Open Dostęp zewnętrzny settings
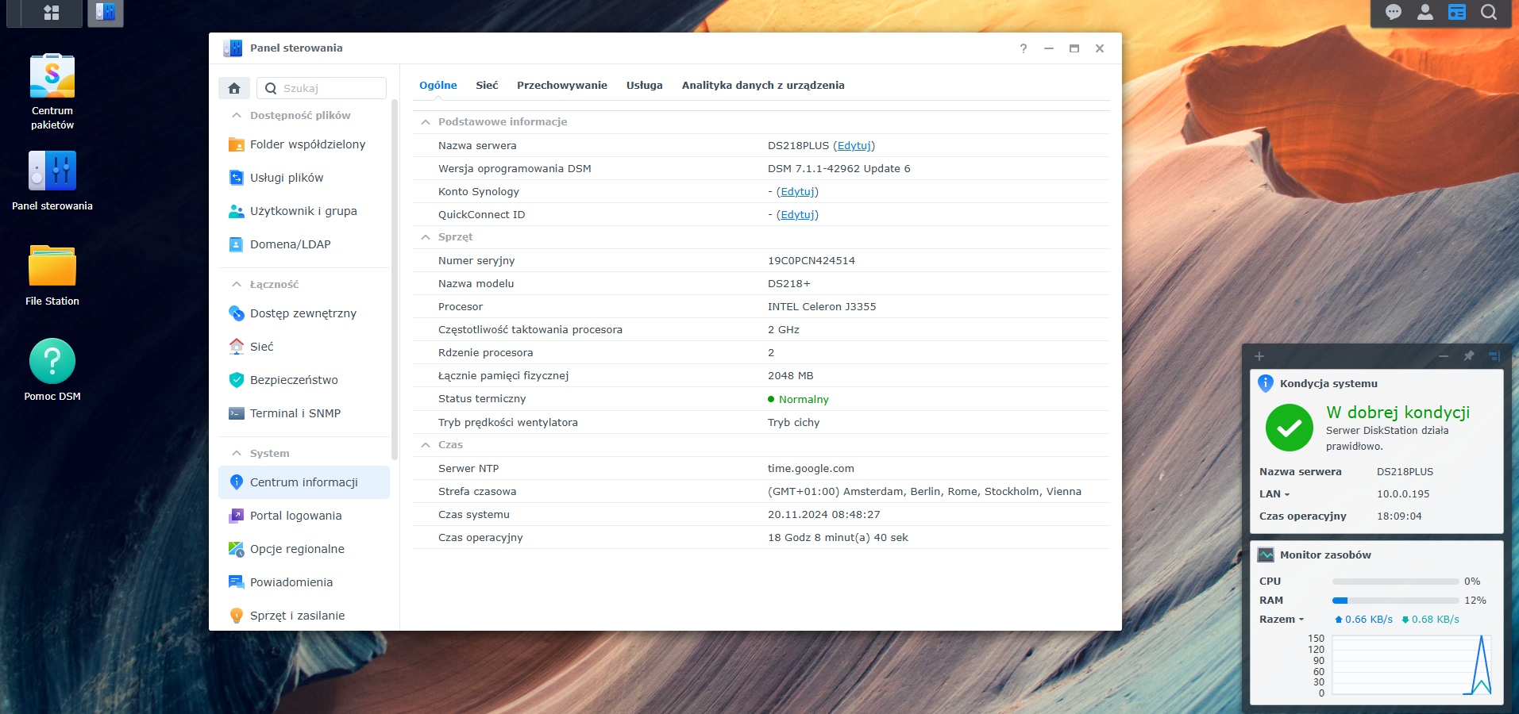This screenshot has height=714, width=1519. tap(304, 313)
